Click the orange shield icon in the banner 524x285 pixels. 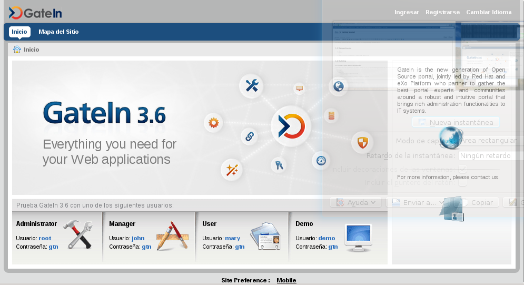pyautogui.click(x=363, y=142)
